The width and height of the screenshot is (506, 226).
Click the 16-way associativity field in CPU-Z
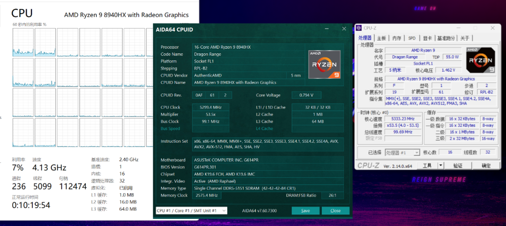pyautogui.click(x=488, y=139)
